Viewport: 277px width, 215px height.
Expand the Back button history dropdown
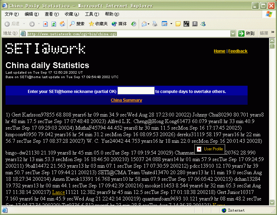[24, 24]
